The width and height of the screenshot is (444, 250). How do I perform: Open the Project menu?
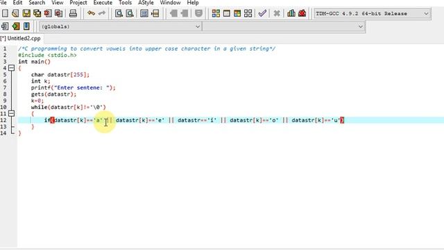click(x=78, y=3)
